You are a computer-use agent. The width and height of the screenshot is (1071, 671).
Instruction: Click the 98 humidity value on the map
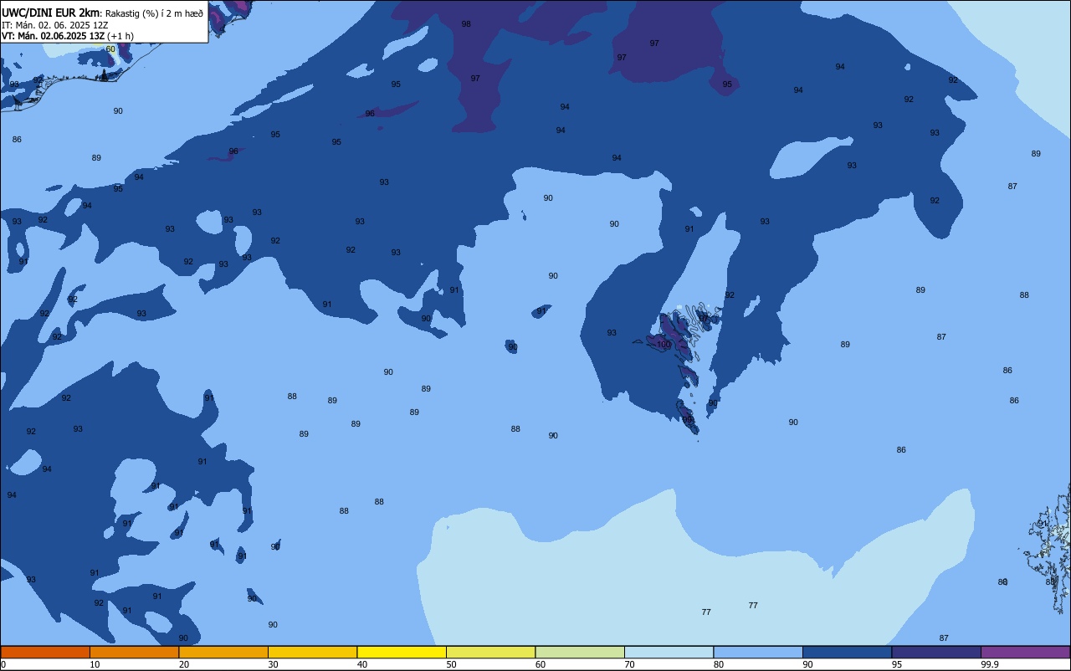click(x=466, y=24)
